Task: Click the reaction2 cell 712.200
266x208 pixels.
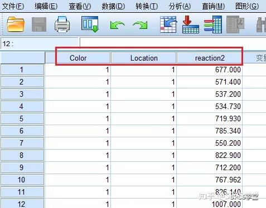Action: [x=210, y=167]
